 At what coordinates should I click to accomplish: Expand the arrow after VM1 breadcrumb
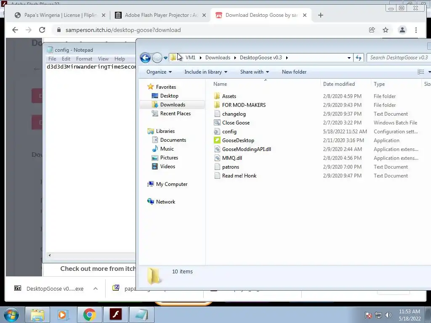(x=200, y=58)
